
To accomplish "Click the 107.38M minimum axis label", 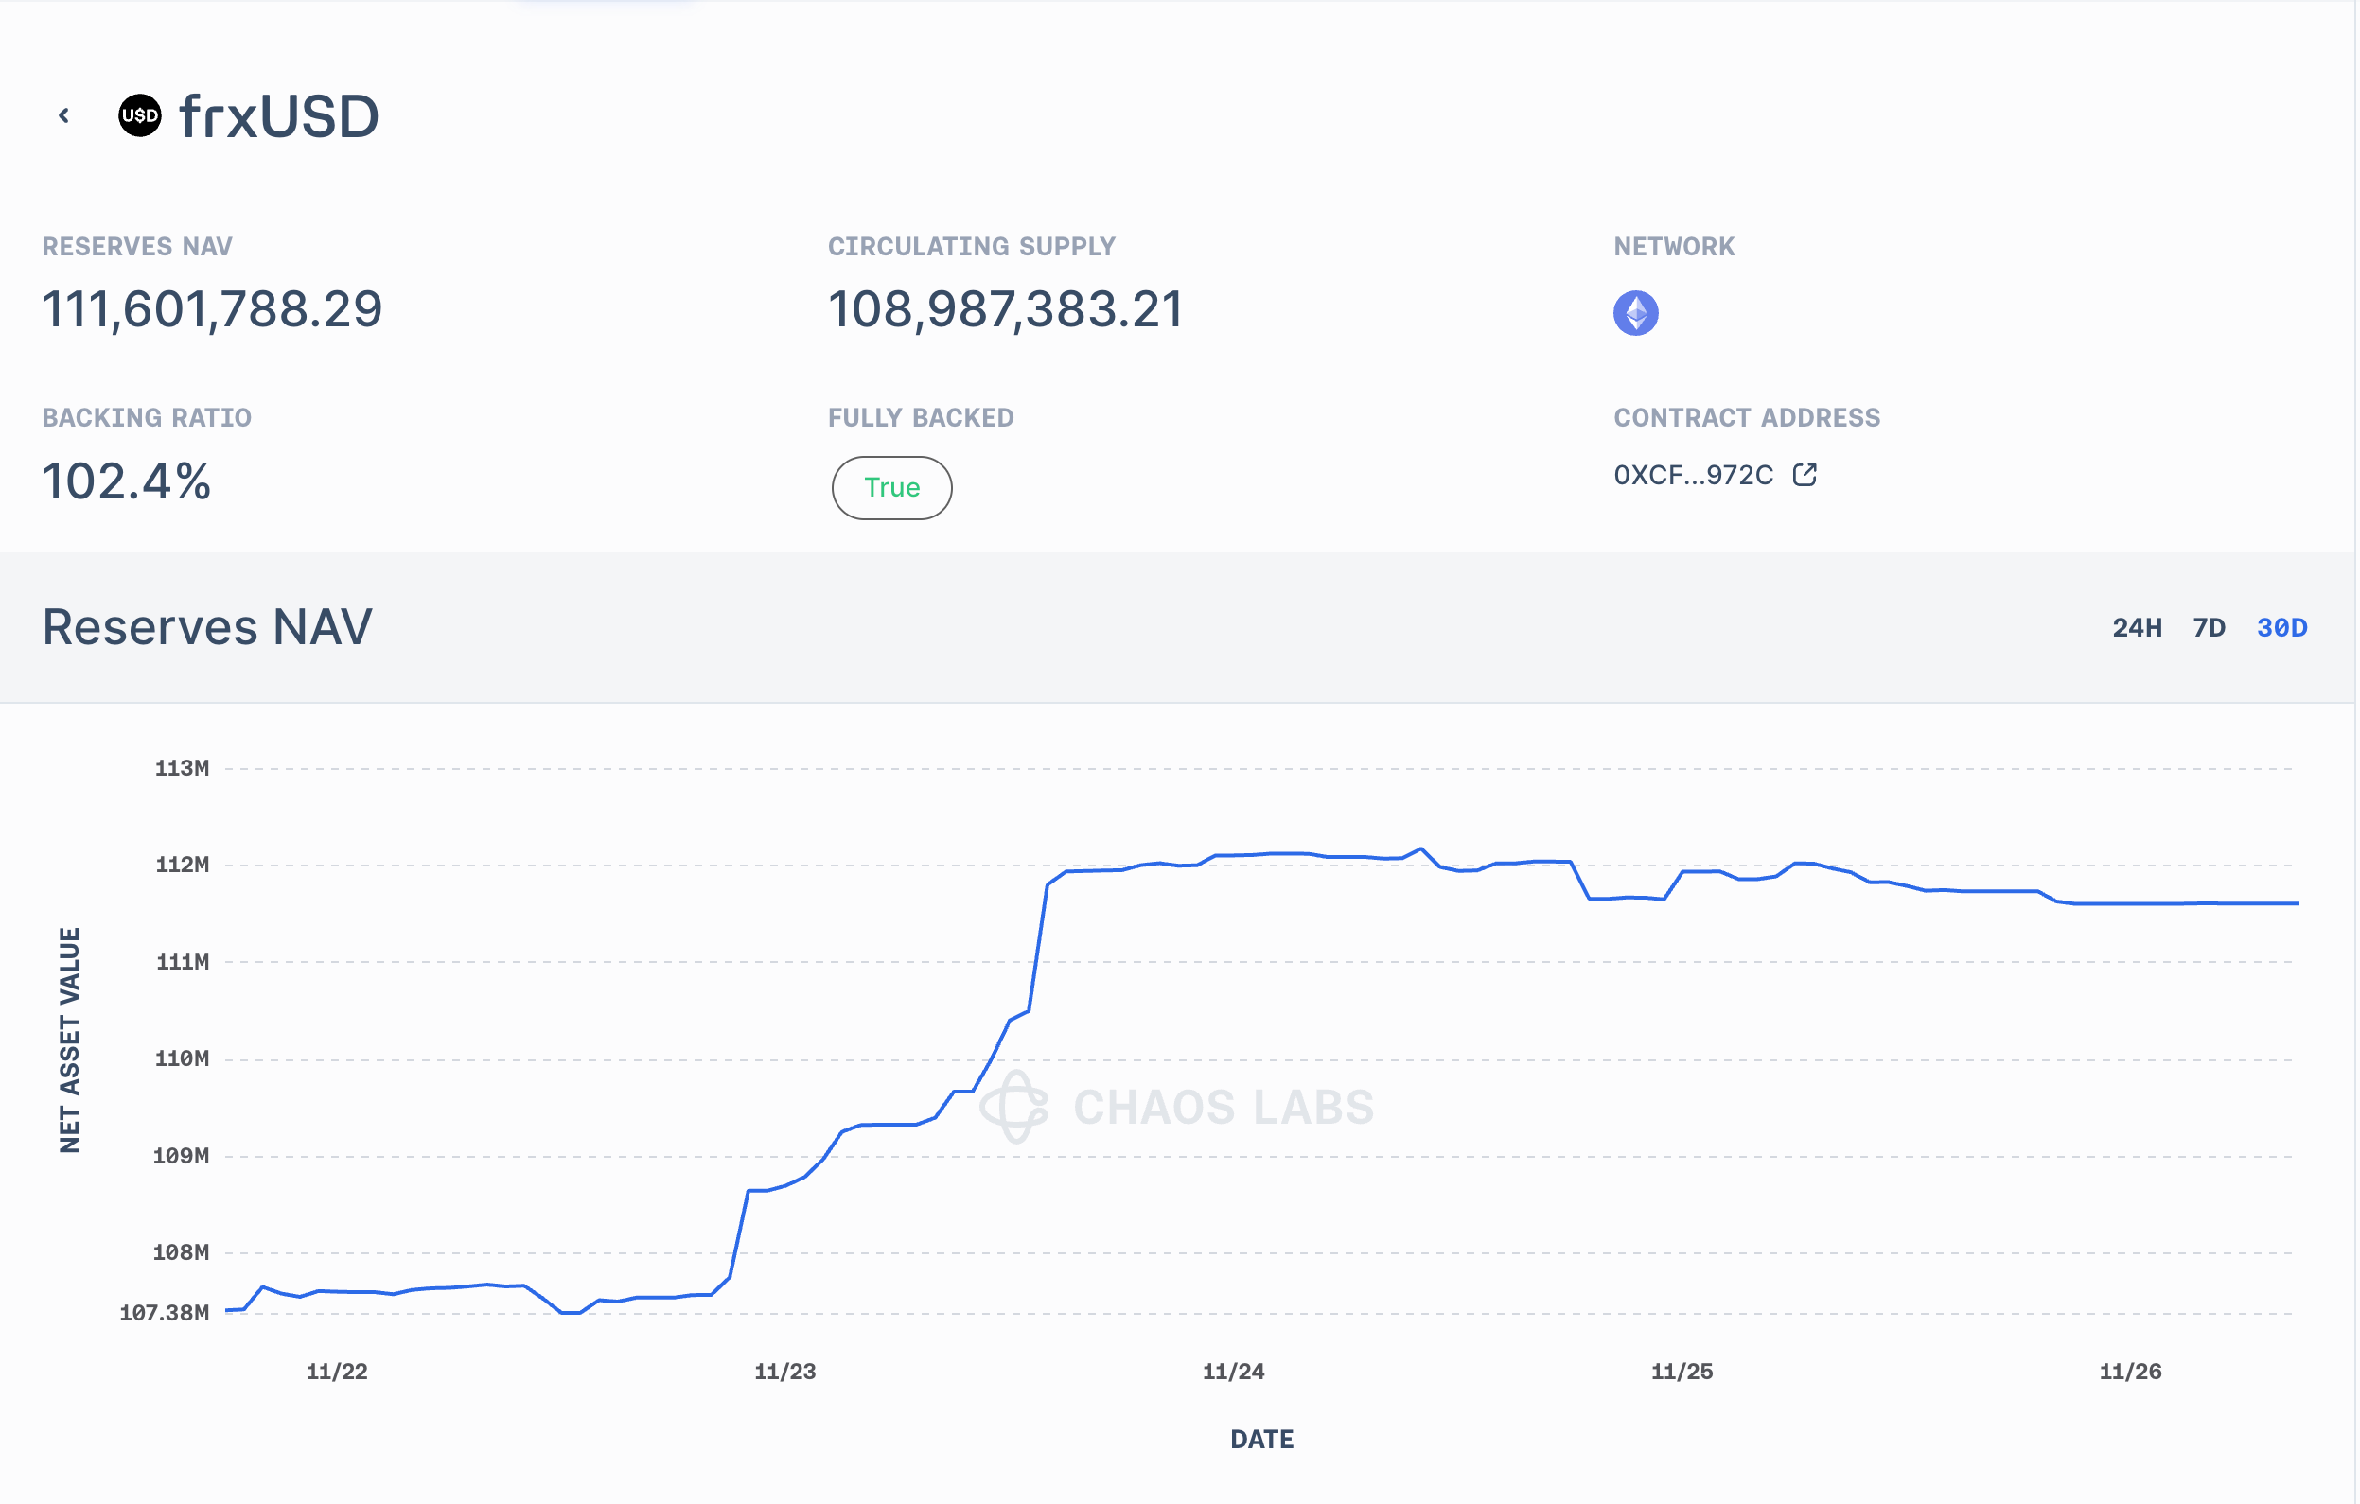I will [x=165, y=1313].
